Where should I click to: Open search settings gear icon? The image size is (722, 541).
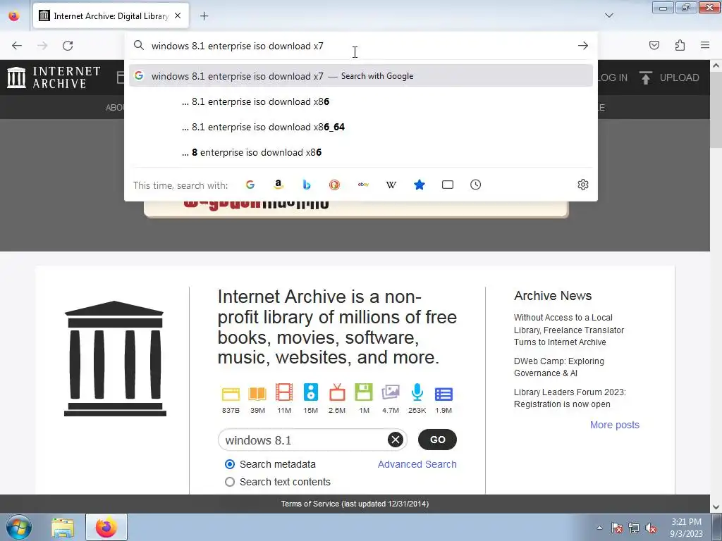(x=583, y=185)
